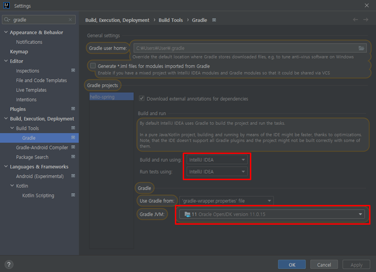
Task: Open Package Search settings
Action: 32,157
